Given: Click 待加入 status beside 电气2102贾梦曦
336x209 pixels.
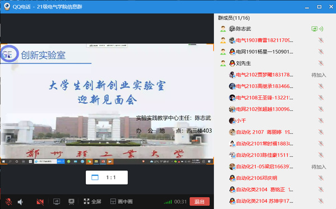Looking at the screenshot, I should point(319,75).
